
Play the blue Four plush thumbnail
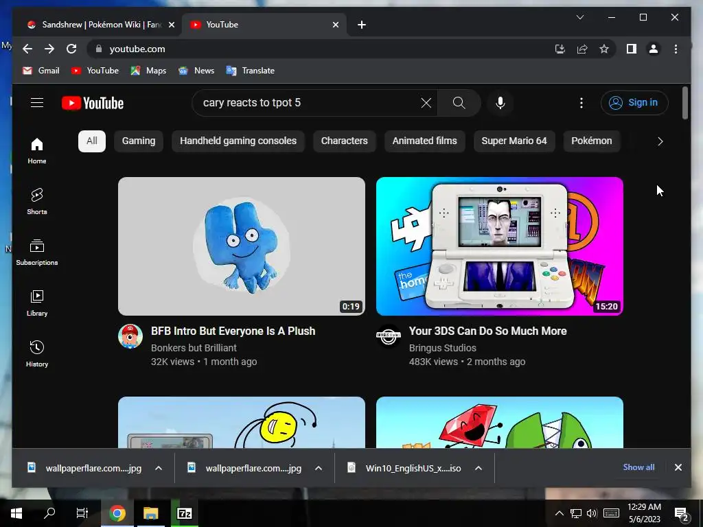click(242, 246)
